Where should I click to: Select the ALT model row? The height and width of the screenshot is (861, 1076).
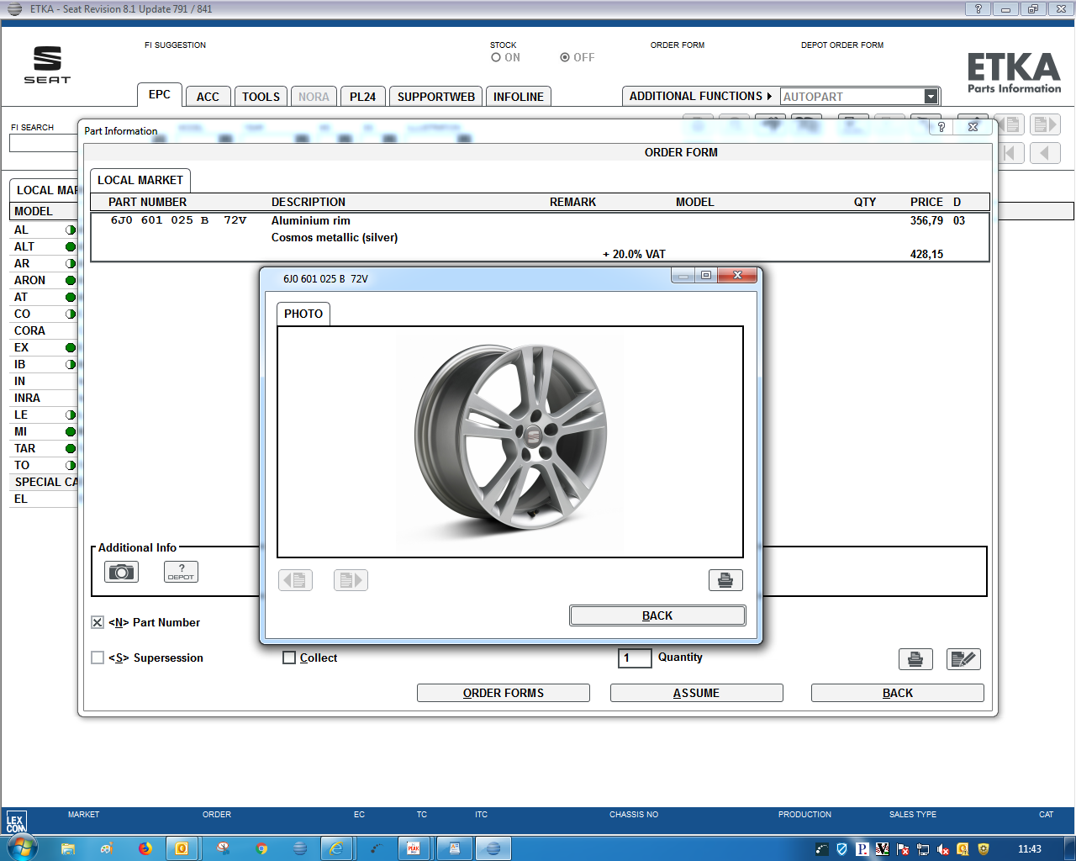tap(44, 246)
